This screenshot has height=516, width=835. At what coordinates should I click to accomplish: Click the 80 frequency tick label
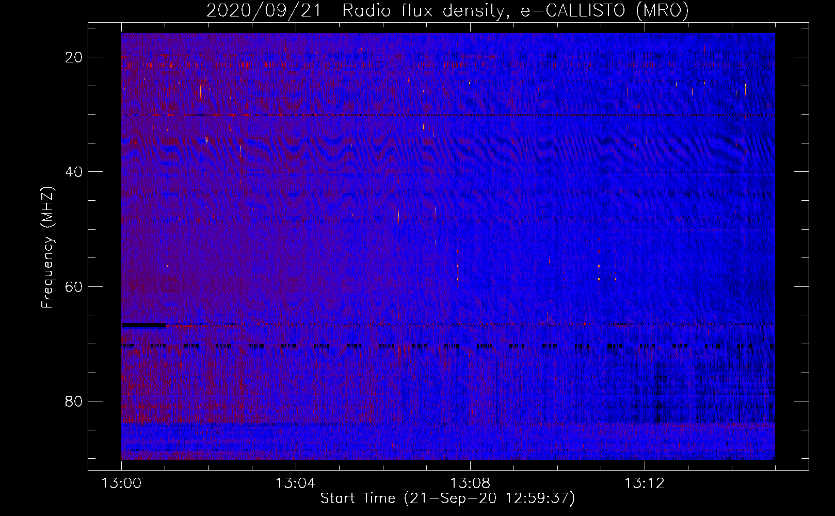coord(74,401)
